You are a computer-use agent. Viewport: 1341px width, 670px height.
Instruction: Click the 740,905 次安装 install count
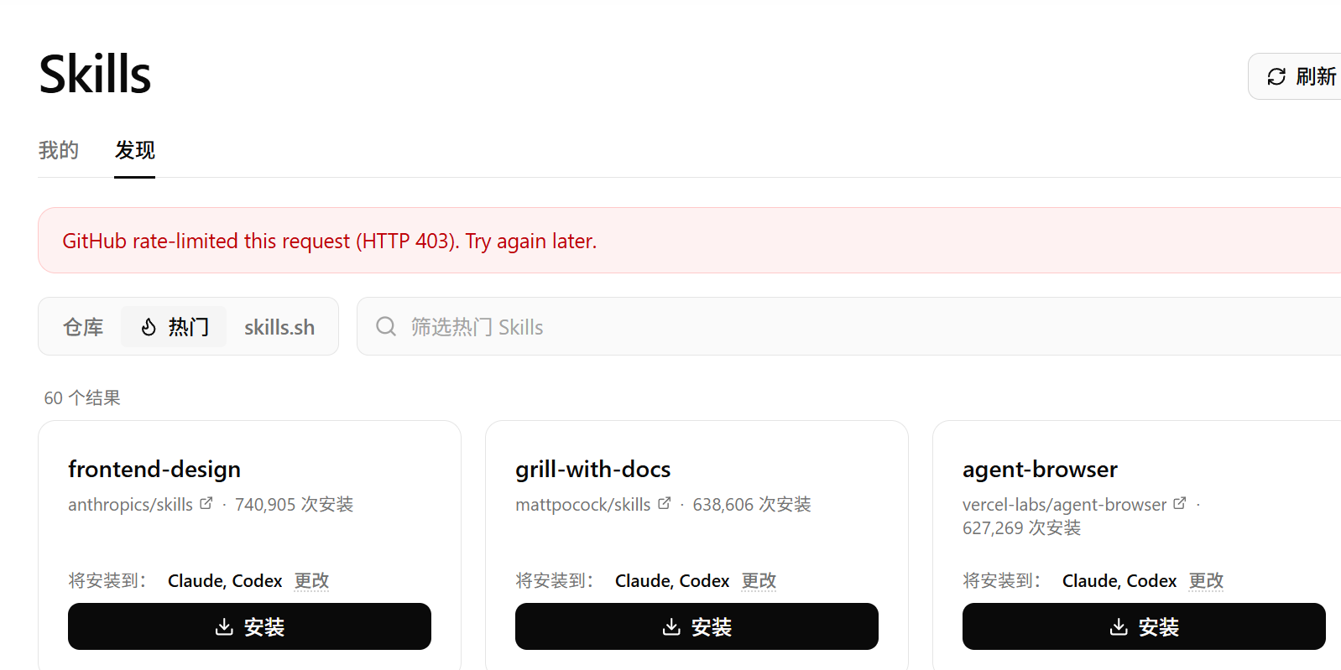[x=294, y=505]
